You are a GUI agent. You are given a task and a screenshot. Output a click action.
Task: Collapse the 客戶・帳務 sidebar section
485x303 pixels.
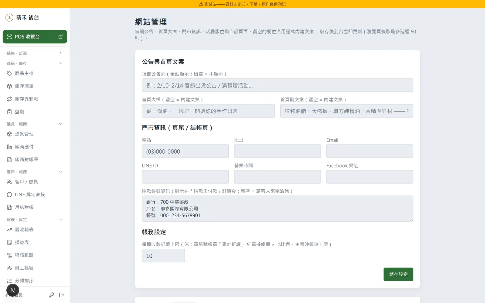point(35,172)
